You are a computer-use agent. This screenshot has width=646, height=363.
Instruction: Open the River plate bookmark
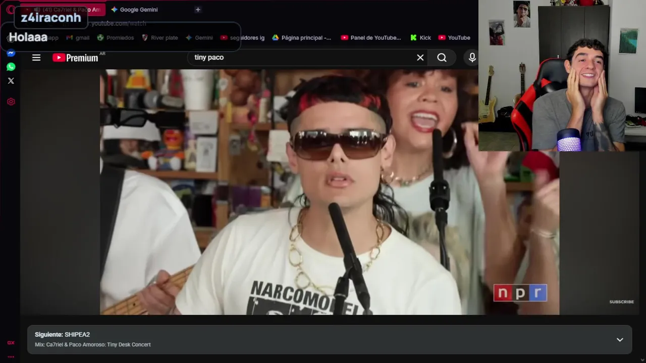point(159,38)
